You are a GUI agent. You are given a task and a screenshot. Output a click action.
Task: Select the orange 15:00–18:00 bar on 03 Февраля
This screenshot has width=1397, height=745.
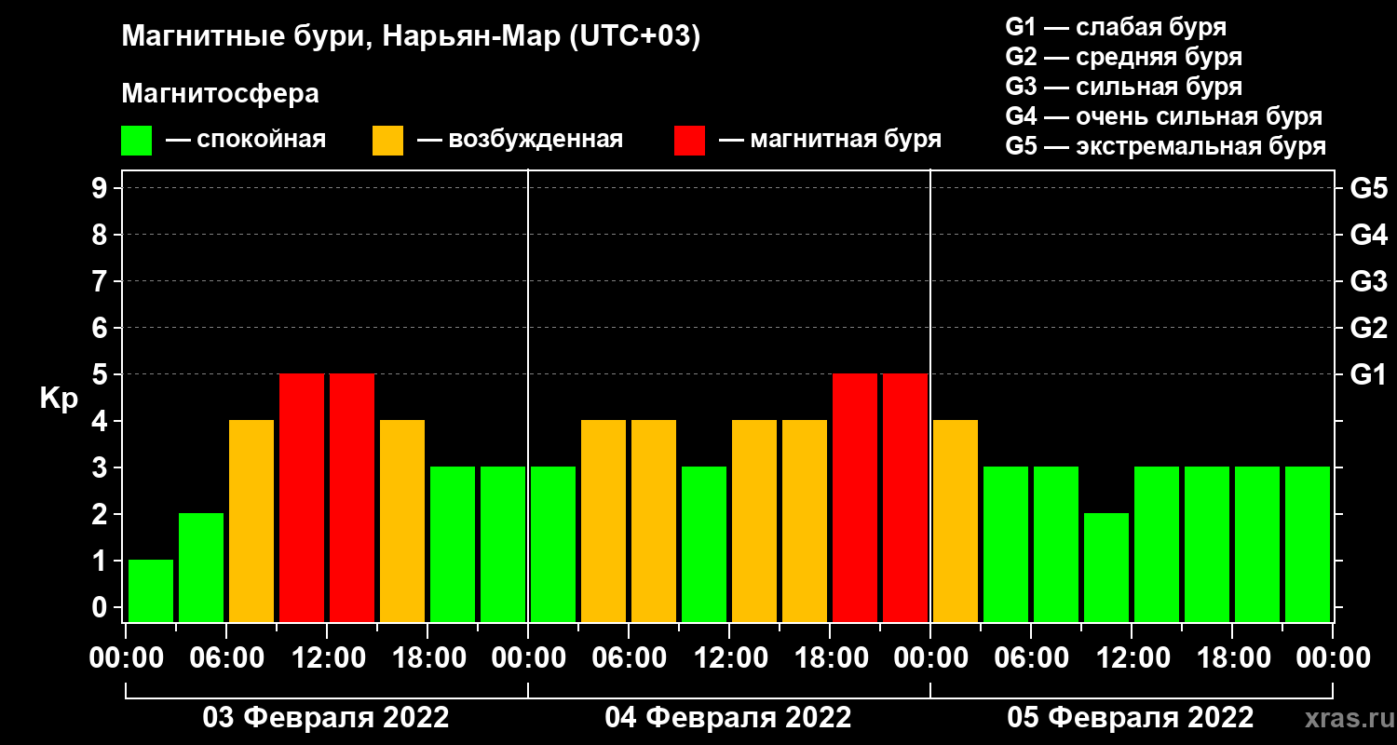[x=402, y=521]
